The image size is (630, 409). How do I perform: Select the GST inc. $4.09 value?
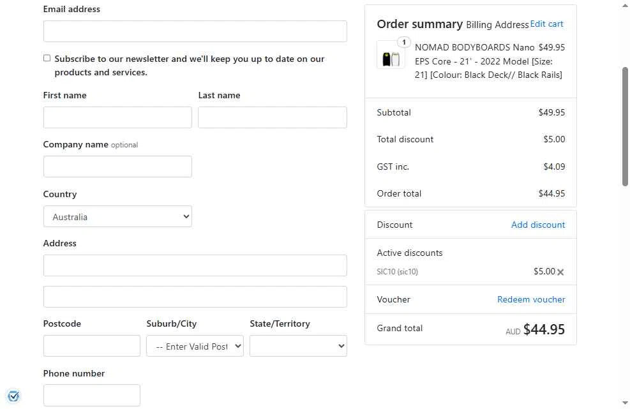point(554,167)
